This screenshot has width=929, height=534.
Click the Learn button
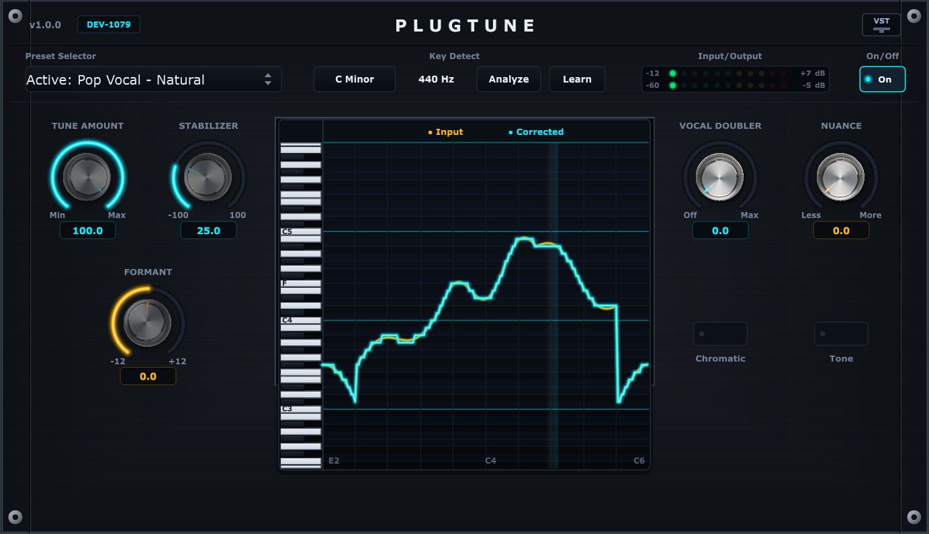click(577, 79)
